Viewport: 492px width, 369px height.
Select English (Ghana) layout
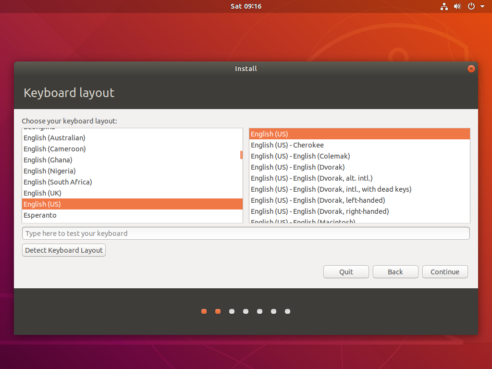pyautogui.click(x=132, y=160)
